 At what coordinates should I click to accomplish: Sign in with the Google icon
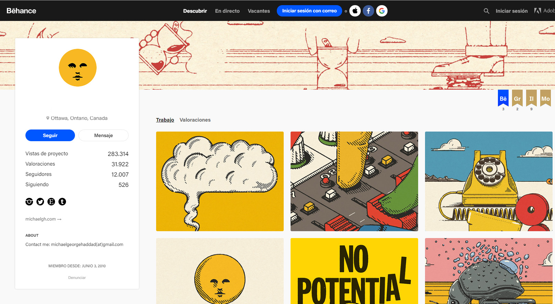(382, 11)
